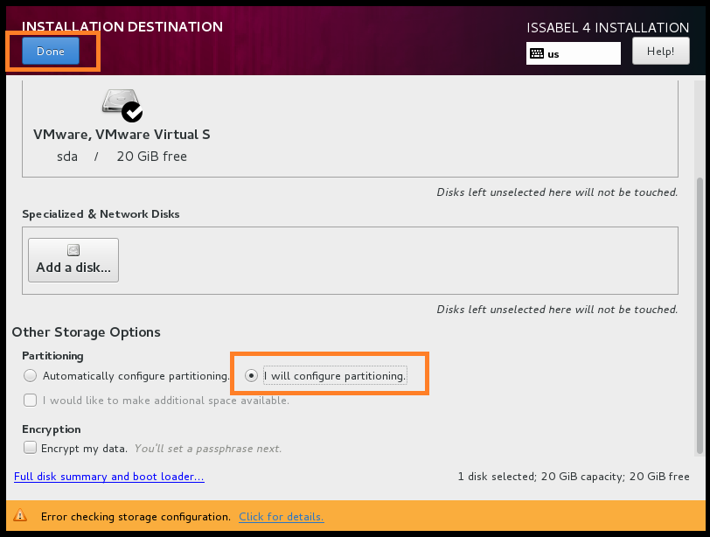Select Automatically configure partitioning

31,376
